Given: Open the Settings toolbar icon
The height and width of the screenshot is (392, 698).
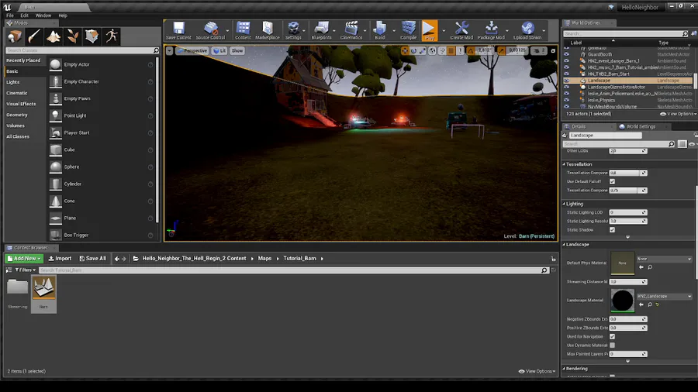Looking at the screenshot, I should click(x=293, y=30).
